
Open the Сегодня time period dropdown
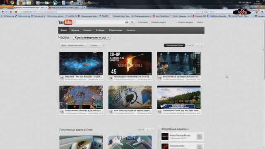click(x=95, y=45)
